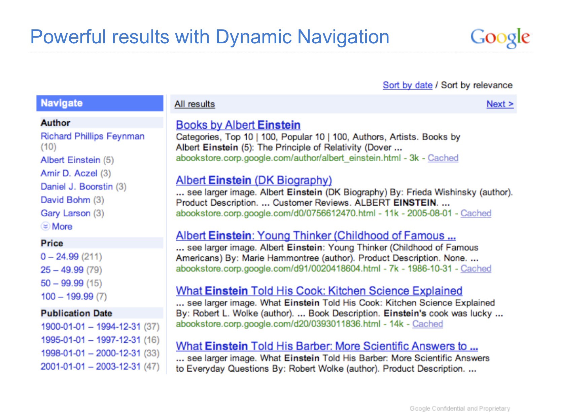Screen dimensions: 561x420
Task: Filter publication date 2001-01-01 – 2003-12-31
Action: tap(91, 367)
